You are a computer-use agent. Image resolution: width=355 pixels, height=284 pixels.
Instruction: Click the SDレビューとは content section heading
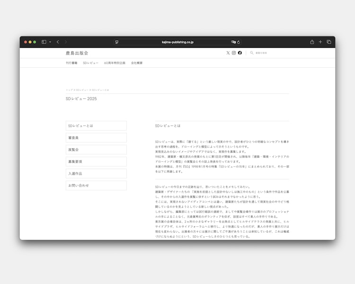click(x=168, y=126)
